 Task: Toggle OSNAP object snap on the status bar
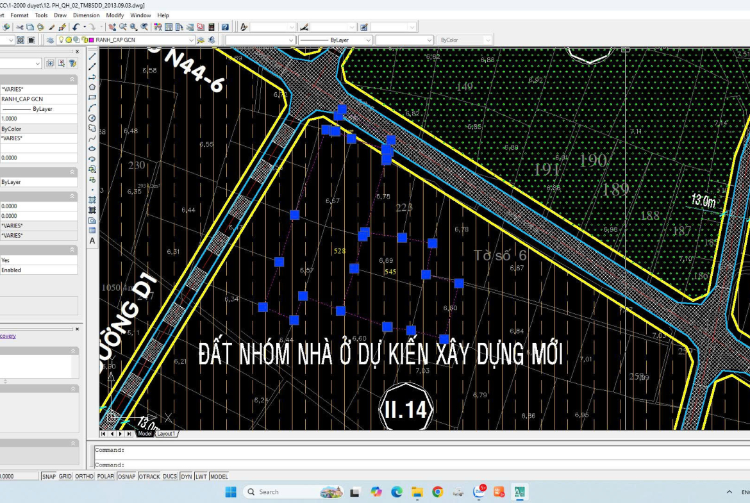(126, 477)
